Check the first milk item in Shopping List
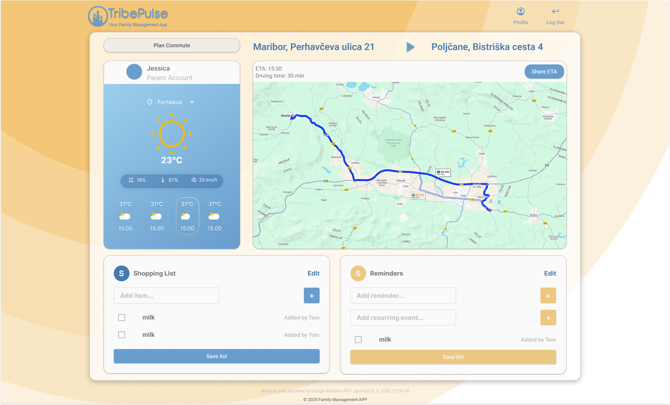 coord(122,317)
